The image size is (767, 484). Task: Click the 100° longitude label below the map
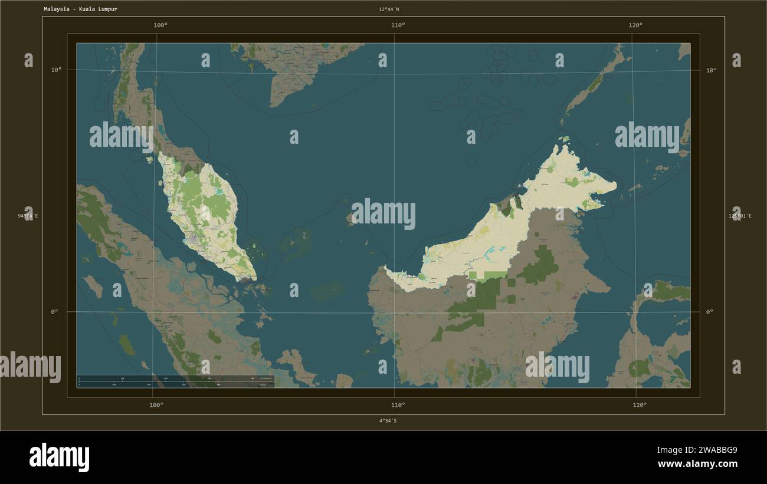click(x=156, y=405)
